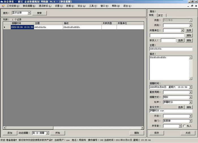The height and width of the screenshot is (143, 198).
Task: Open the 通讯联系 menu
Action: tap(45, 6)
